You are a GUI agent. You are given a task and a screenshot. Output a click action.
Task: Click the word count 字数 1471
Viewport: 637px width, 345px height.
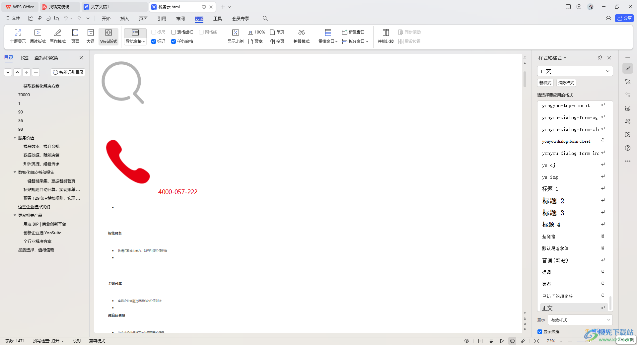click(x=15, y=341)
